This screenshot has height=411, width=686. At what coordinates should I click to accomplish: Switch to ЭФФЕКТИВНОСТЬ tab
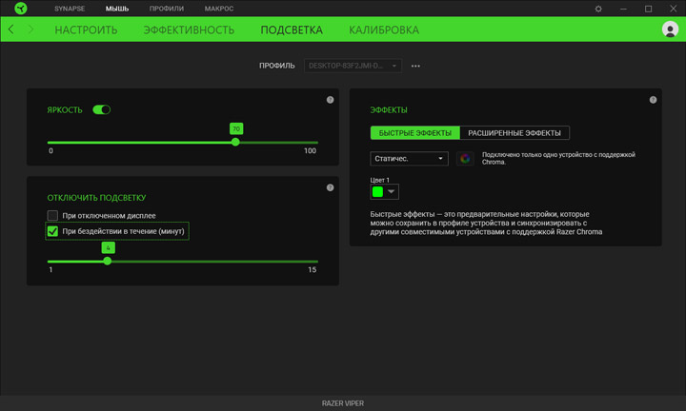point(189,29)
